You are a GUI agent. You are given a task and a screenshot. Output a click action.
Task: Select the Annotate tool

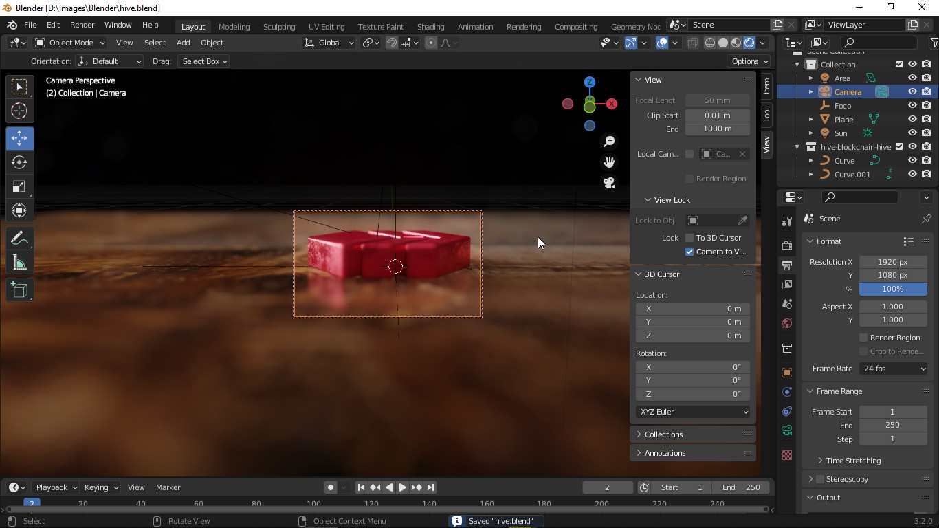tap(19, 239)
